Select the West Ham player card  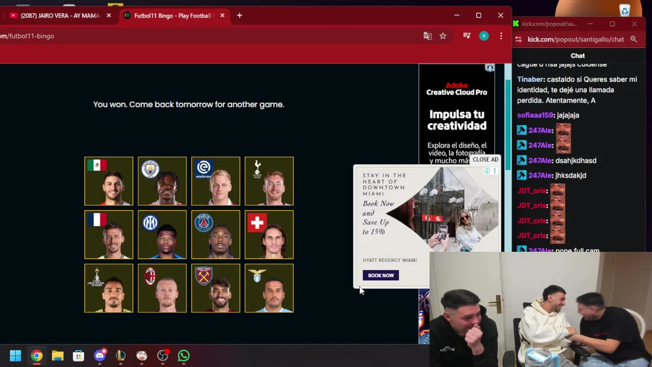(x=215, y=288)
